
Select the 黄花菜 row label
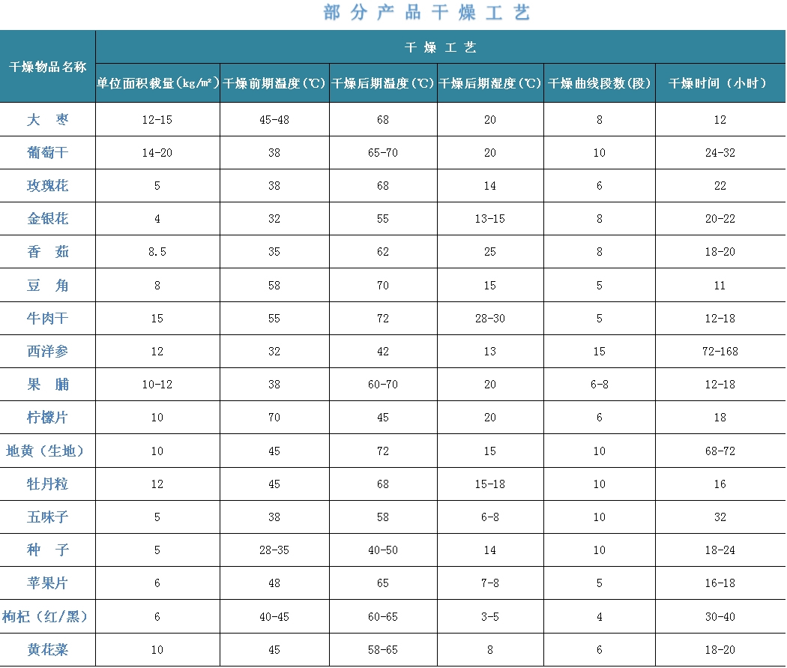(x=47, y=649)
